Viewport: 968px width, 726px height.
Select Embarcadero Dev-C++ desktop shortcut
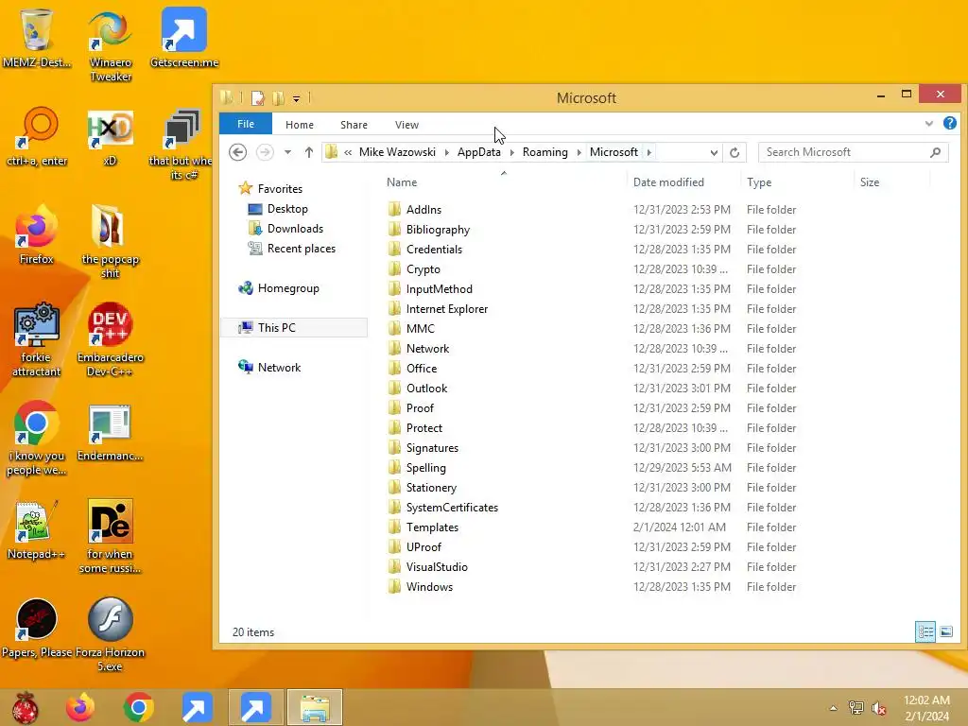pyautogui.click(x=110, y=339)
